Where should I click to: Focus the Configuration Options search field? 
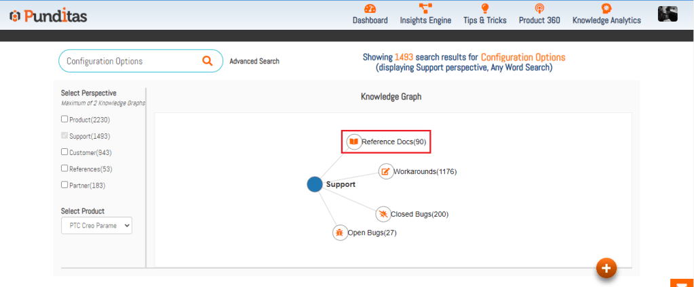click(129, 61)
